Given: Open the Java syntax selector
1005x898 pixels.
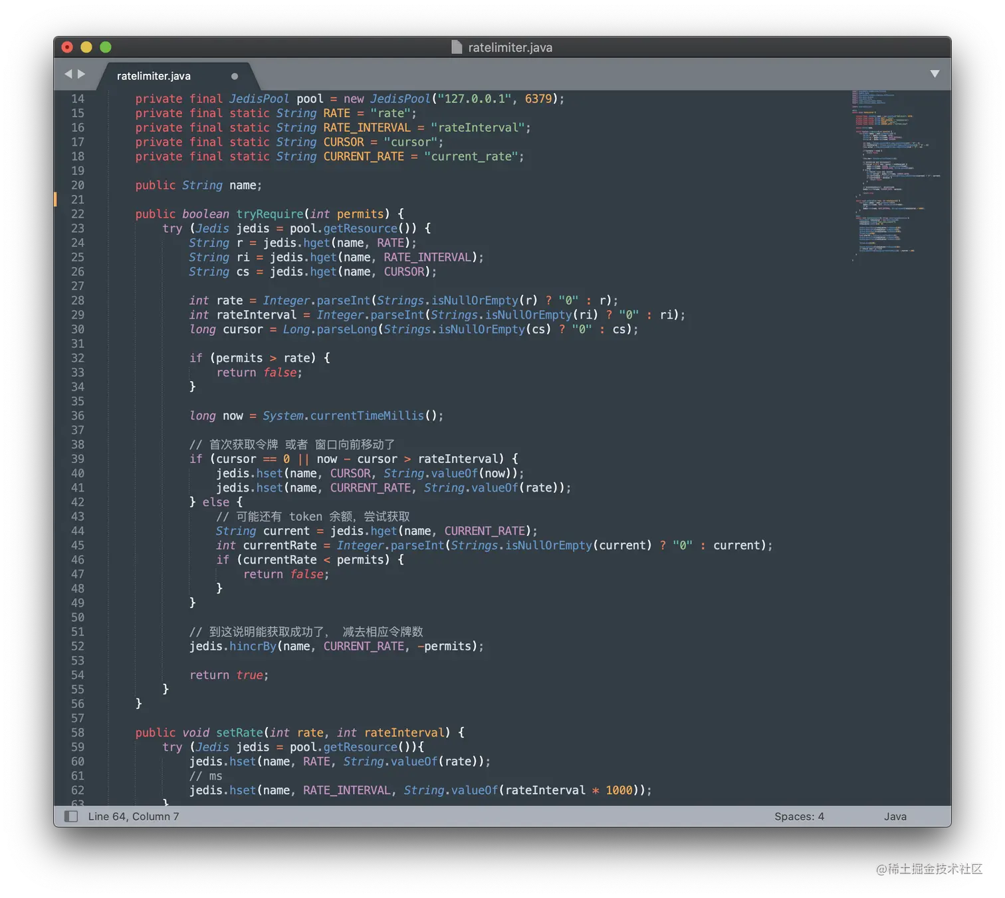Looking at the screenshot, I should coord(895,816).
